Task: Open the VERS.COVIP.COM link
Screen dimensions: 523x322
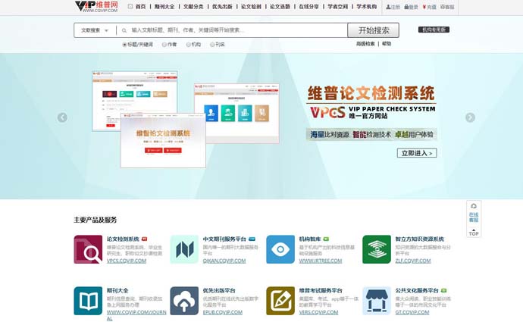Action: pos(318,312)
